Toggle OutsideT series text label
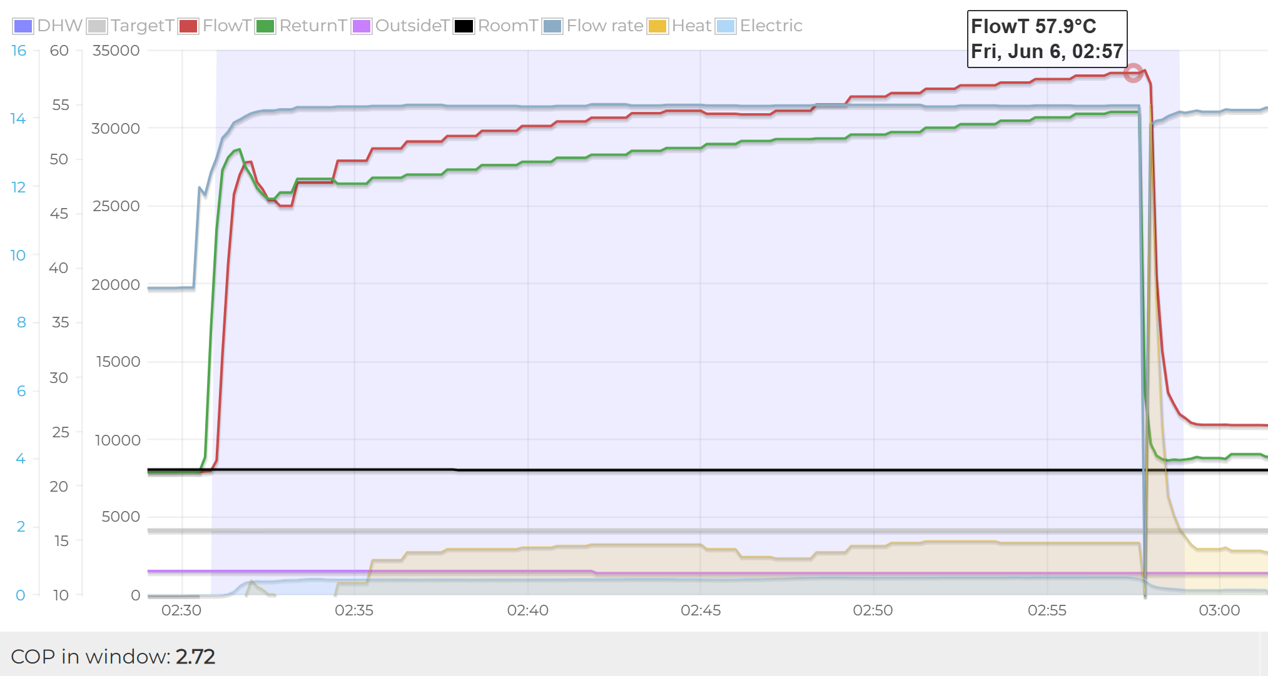1268x676 pixels. (x=412, y=26)
